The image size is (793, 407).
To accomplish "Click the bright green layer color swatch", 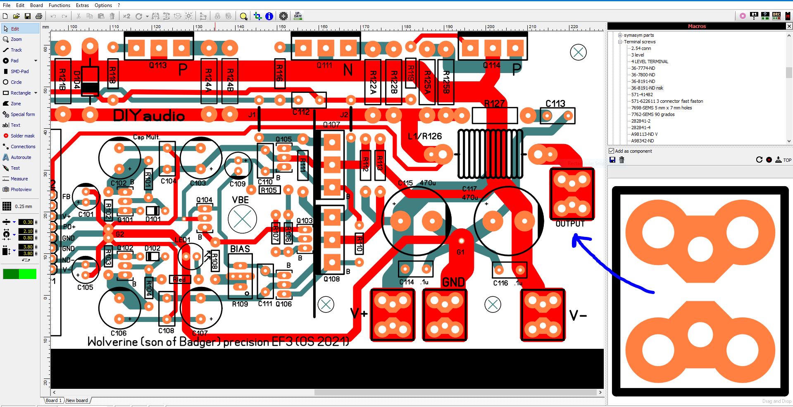I will (28, 274).
